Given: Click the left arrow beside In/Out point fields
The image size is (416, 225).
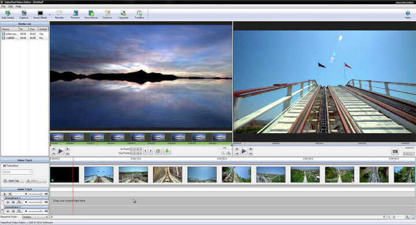Looking at the screenshot, I should [x=146, y=151].
